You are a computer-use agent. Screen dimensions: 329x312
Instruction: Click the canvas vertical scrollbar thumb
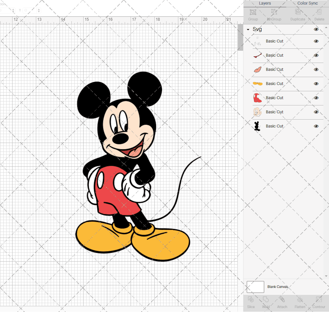240,38
